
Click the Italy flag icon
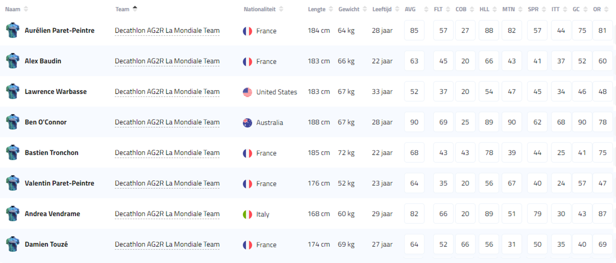tap(247, 214)
